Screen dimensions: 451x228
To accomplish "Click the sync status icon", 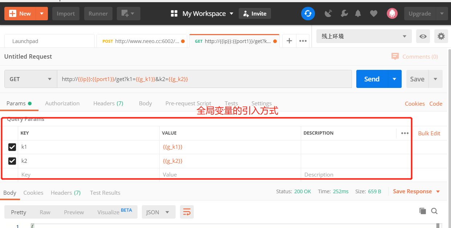I will click(x=308, y=14).
